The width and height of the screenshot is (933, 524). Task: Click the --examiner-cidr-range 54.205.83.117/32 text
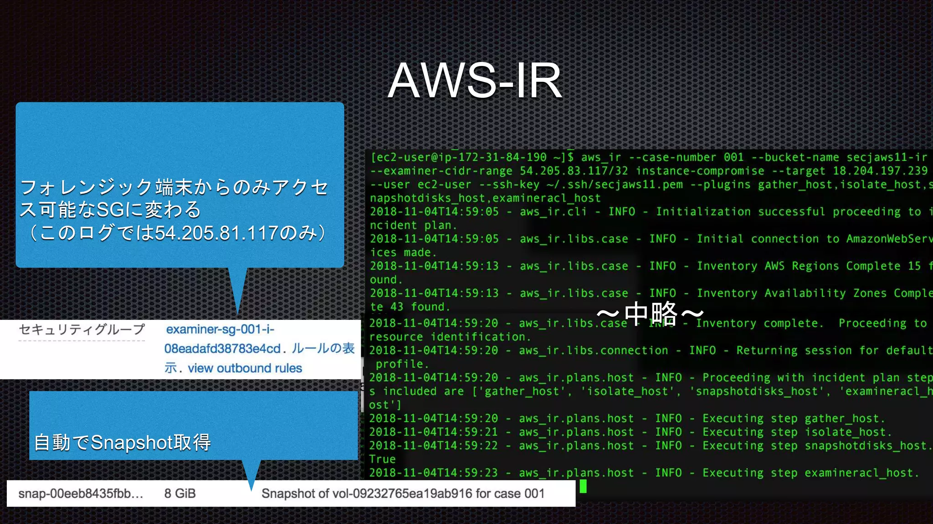click(499, 171)
